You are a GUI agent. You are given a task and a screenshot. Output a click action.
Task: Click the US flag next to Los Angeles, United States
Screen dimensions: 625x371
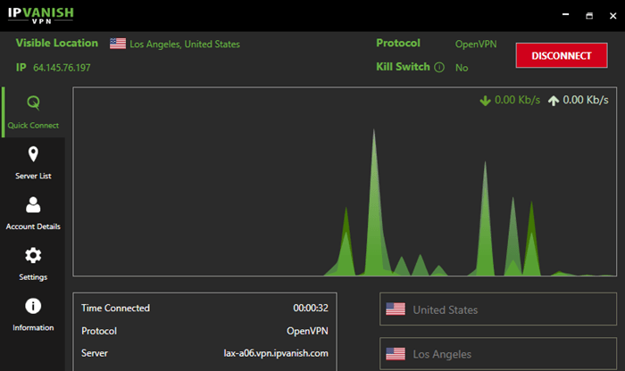click(x=118, y=44)
